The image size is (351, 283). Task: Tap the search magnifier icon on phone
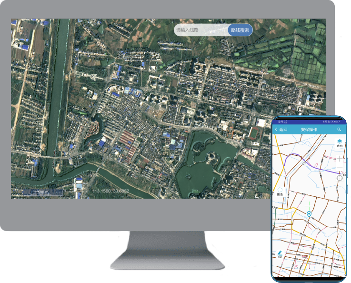click(x=339, y=130)
